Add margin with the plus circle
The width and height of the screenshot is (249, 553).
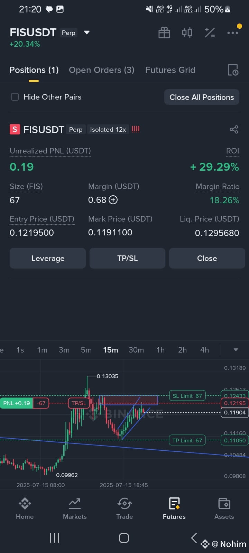[113, 200]
